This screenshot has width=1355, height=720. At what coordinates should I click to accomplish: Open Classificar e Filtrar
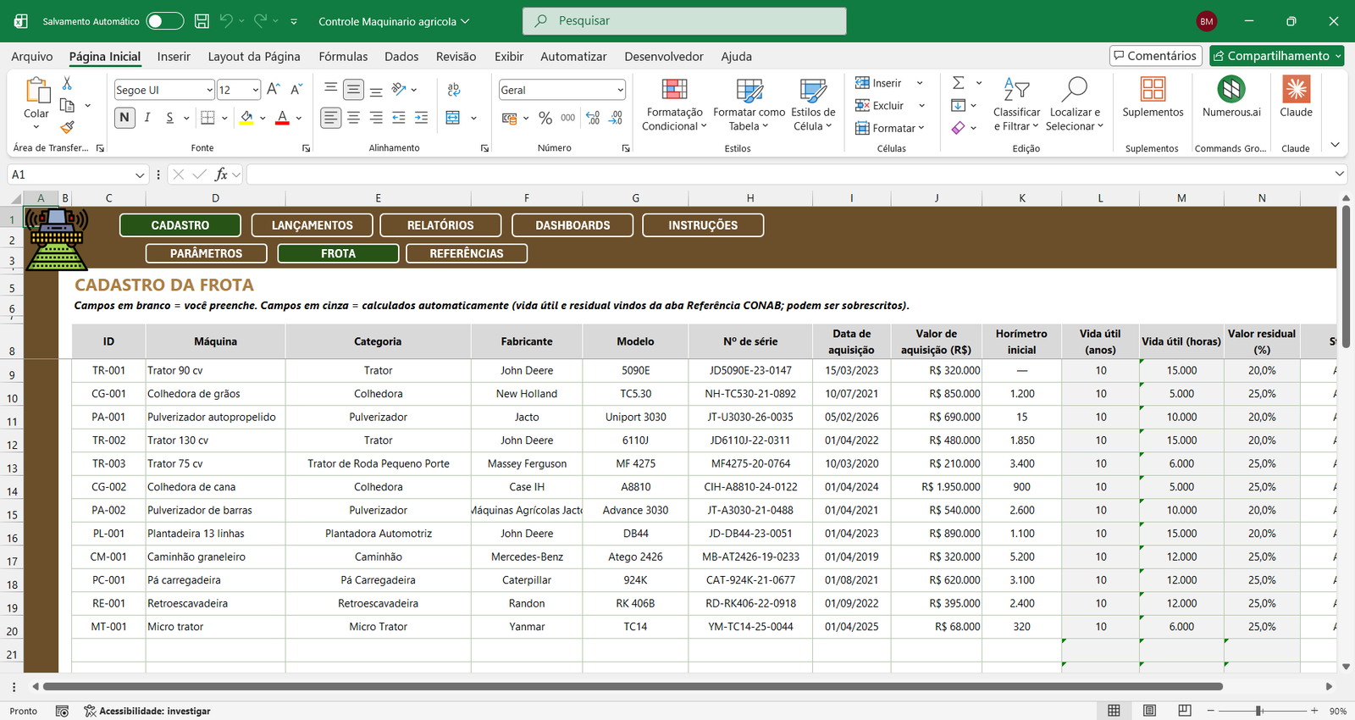point(1016,105)
